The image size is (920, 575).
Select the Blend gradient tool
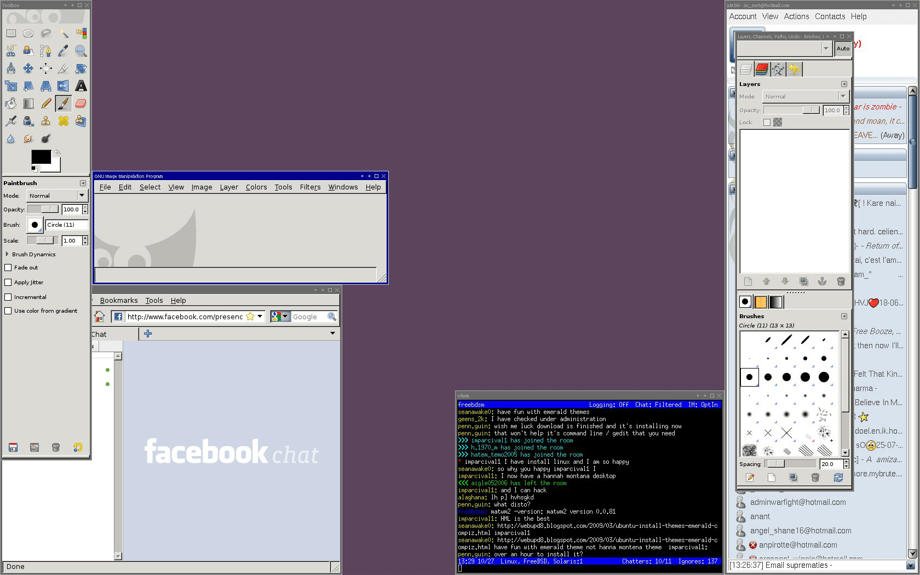(28, 104)
